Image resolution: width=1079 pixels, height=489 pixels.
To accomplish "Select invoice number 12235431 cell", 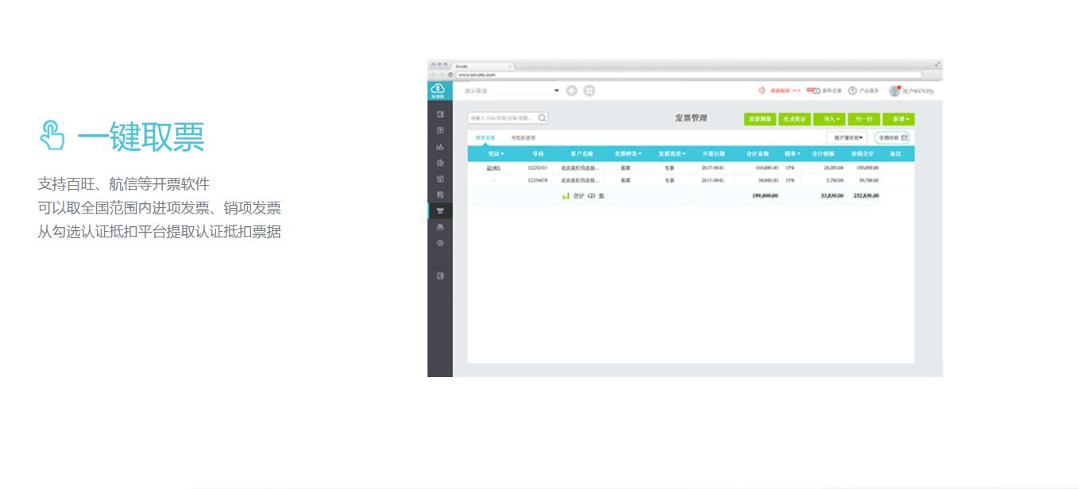I will click(537, 167).
